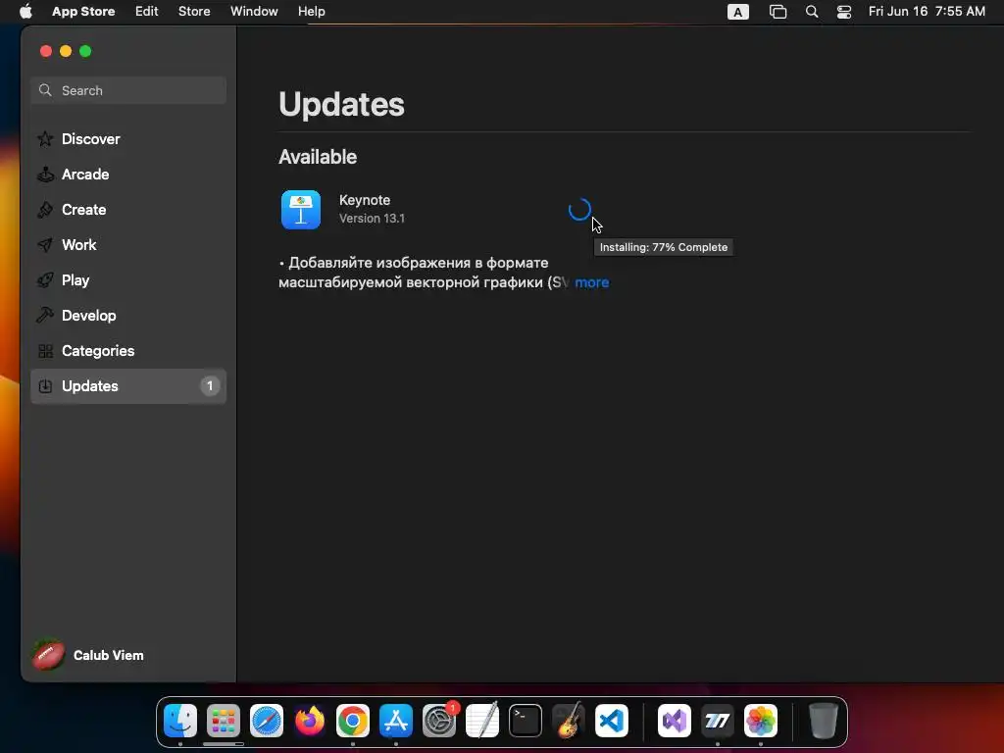The height and width of the screenshot is (753, 1004).
Task: Click the green full screen window button
Action: [x=85, y=51]
